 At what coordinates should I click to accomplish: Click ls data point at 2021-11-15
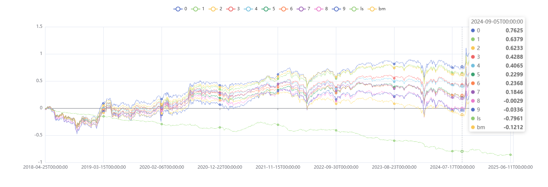click(x=278, y=125)
